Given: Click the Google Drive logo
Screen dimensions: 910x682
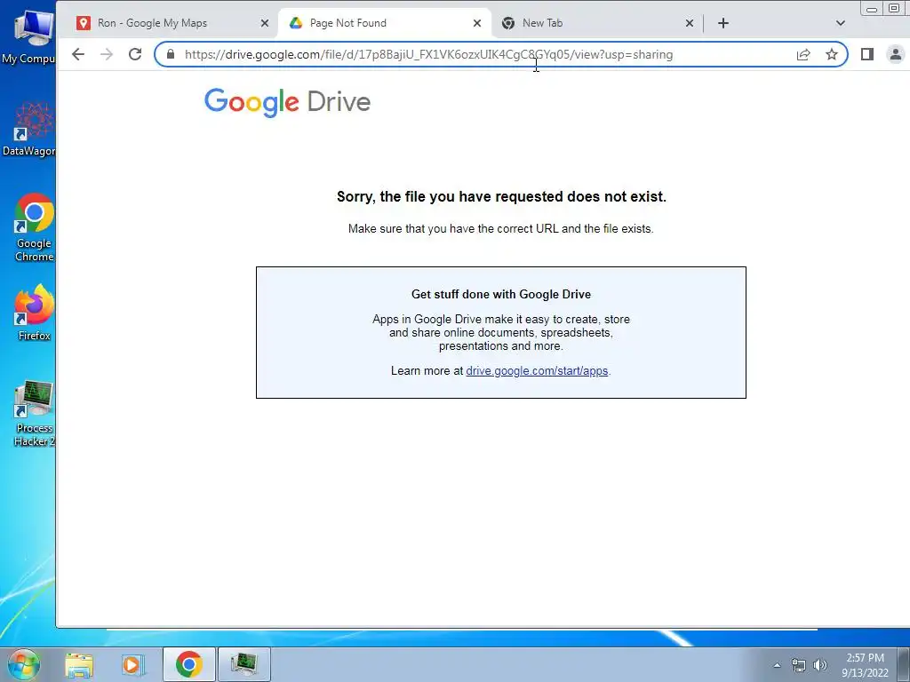Looking at the screenshot, I should tap(287, 103).
